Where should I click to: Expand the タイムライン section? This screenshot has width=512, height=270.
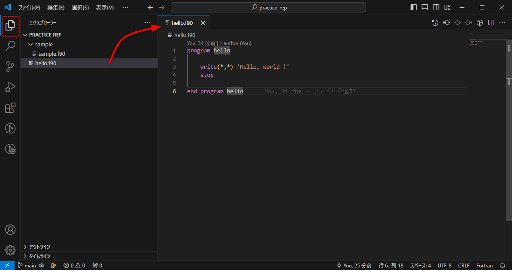tap(89, 256)
